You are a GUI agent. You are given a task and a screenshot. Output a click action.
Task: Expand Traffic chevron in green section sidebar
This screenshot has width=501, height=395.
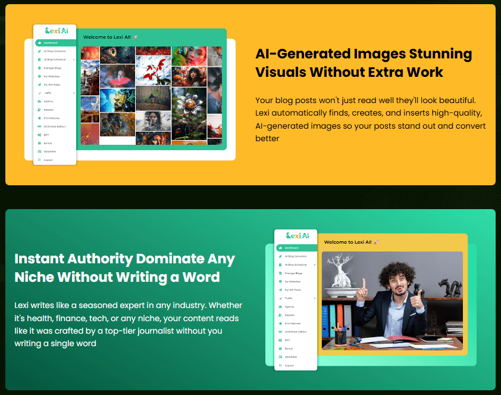315,298
